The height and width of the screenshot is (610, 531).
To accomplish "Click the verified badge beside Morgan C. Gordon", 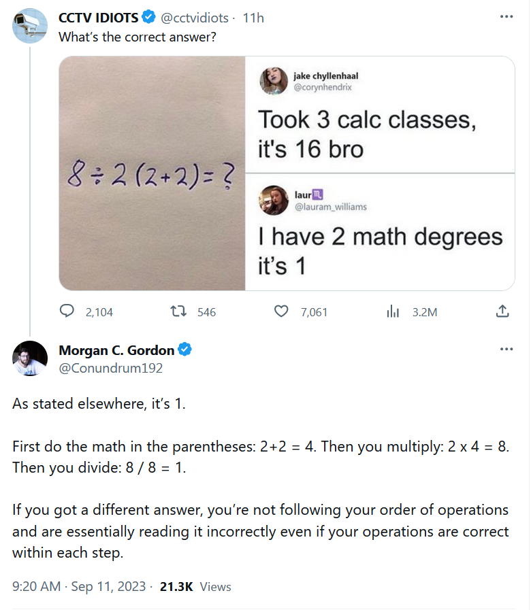I will point(184,350).
